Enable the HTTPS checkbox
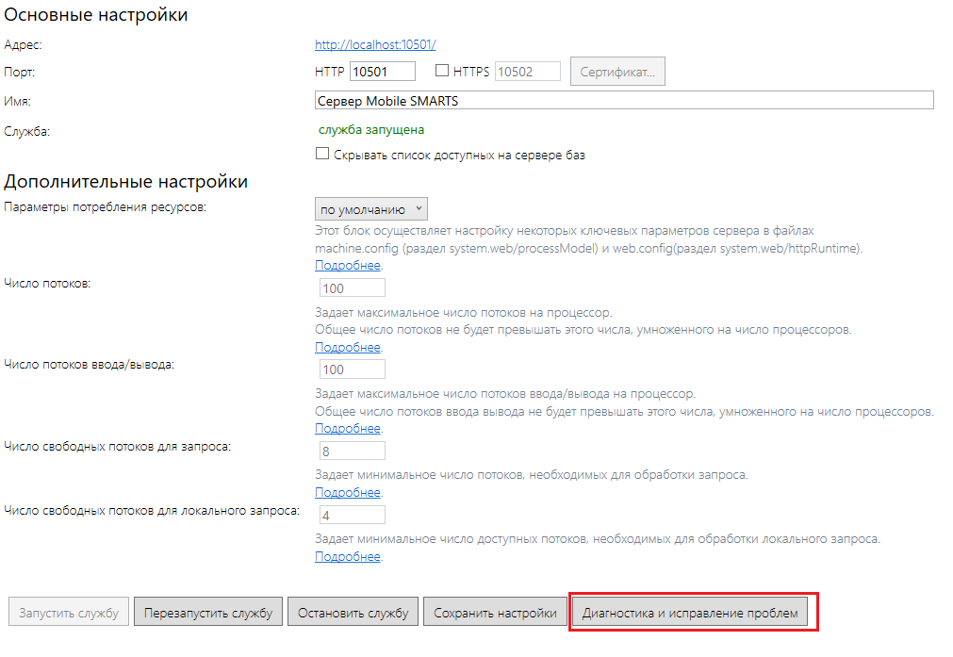The image size is (953, 657). tap(442, 71)
